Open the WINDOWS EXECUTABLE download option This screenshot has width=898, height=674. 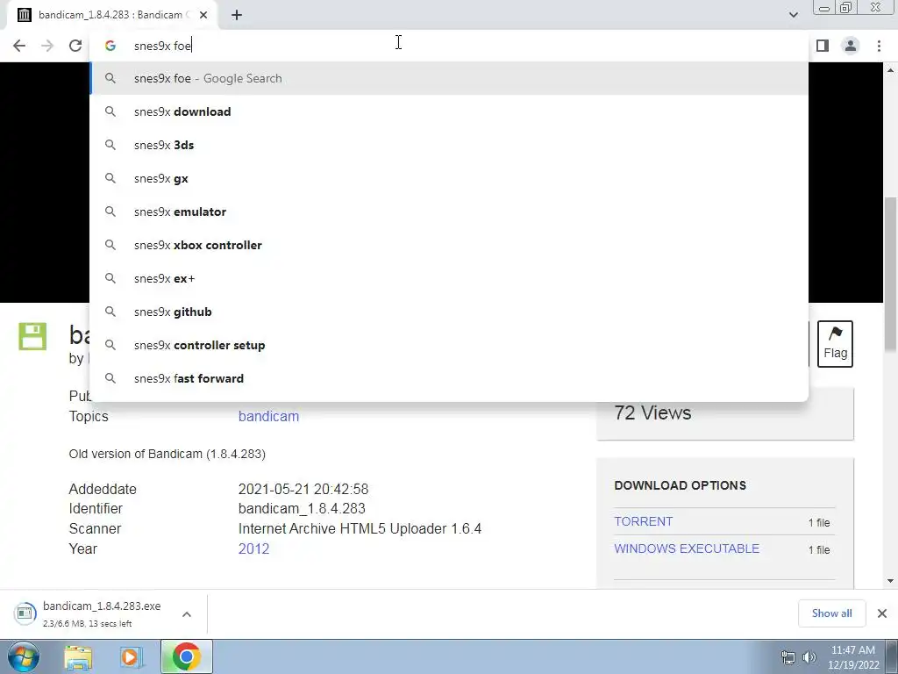687,549
